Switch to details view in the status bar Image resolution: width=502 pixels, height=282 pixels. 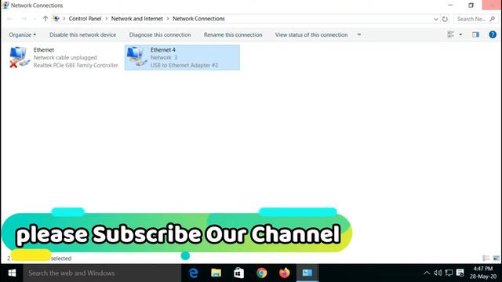click(x=486, y=258)
